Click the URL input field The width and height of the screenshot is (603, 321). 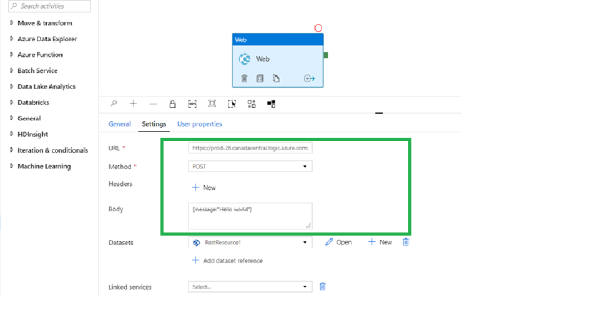tap(250, 148)
